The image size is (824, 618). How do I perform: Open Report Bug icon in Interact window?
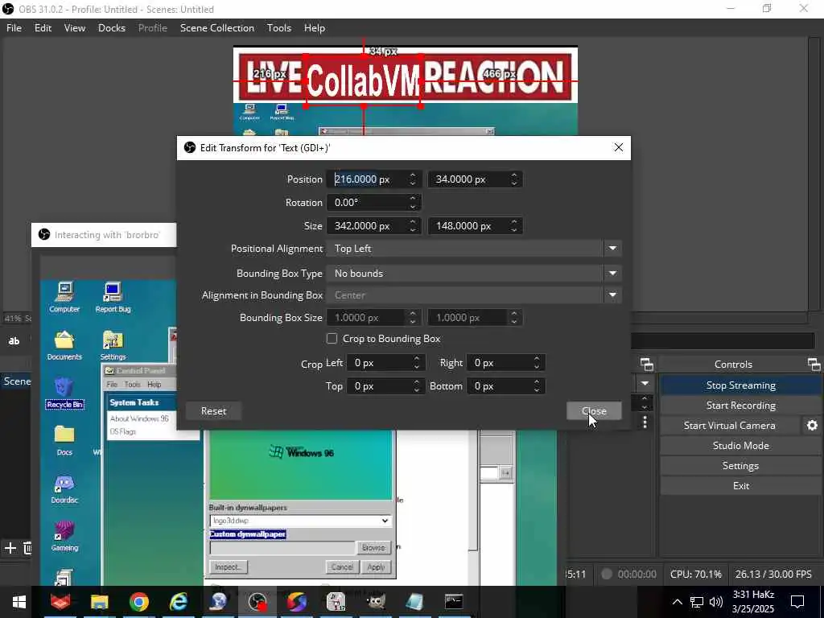tap(113, 298)
